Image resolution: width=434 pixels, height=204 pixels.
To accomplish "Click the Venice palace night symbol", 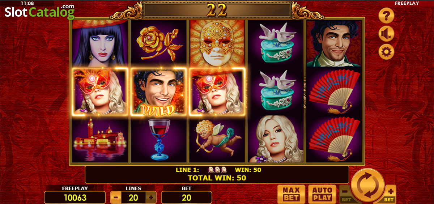I will (100, 140).
